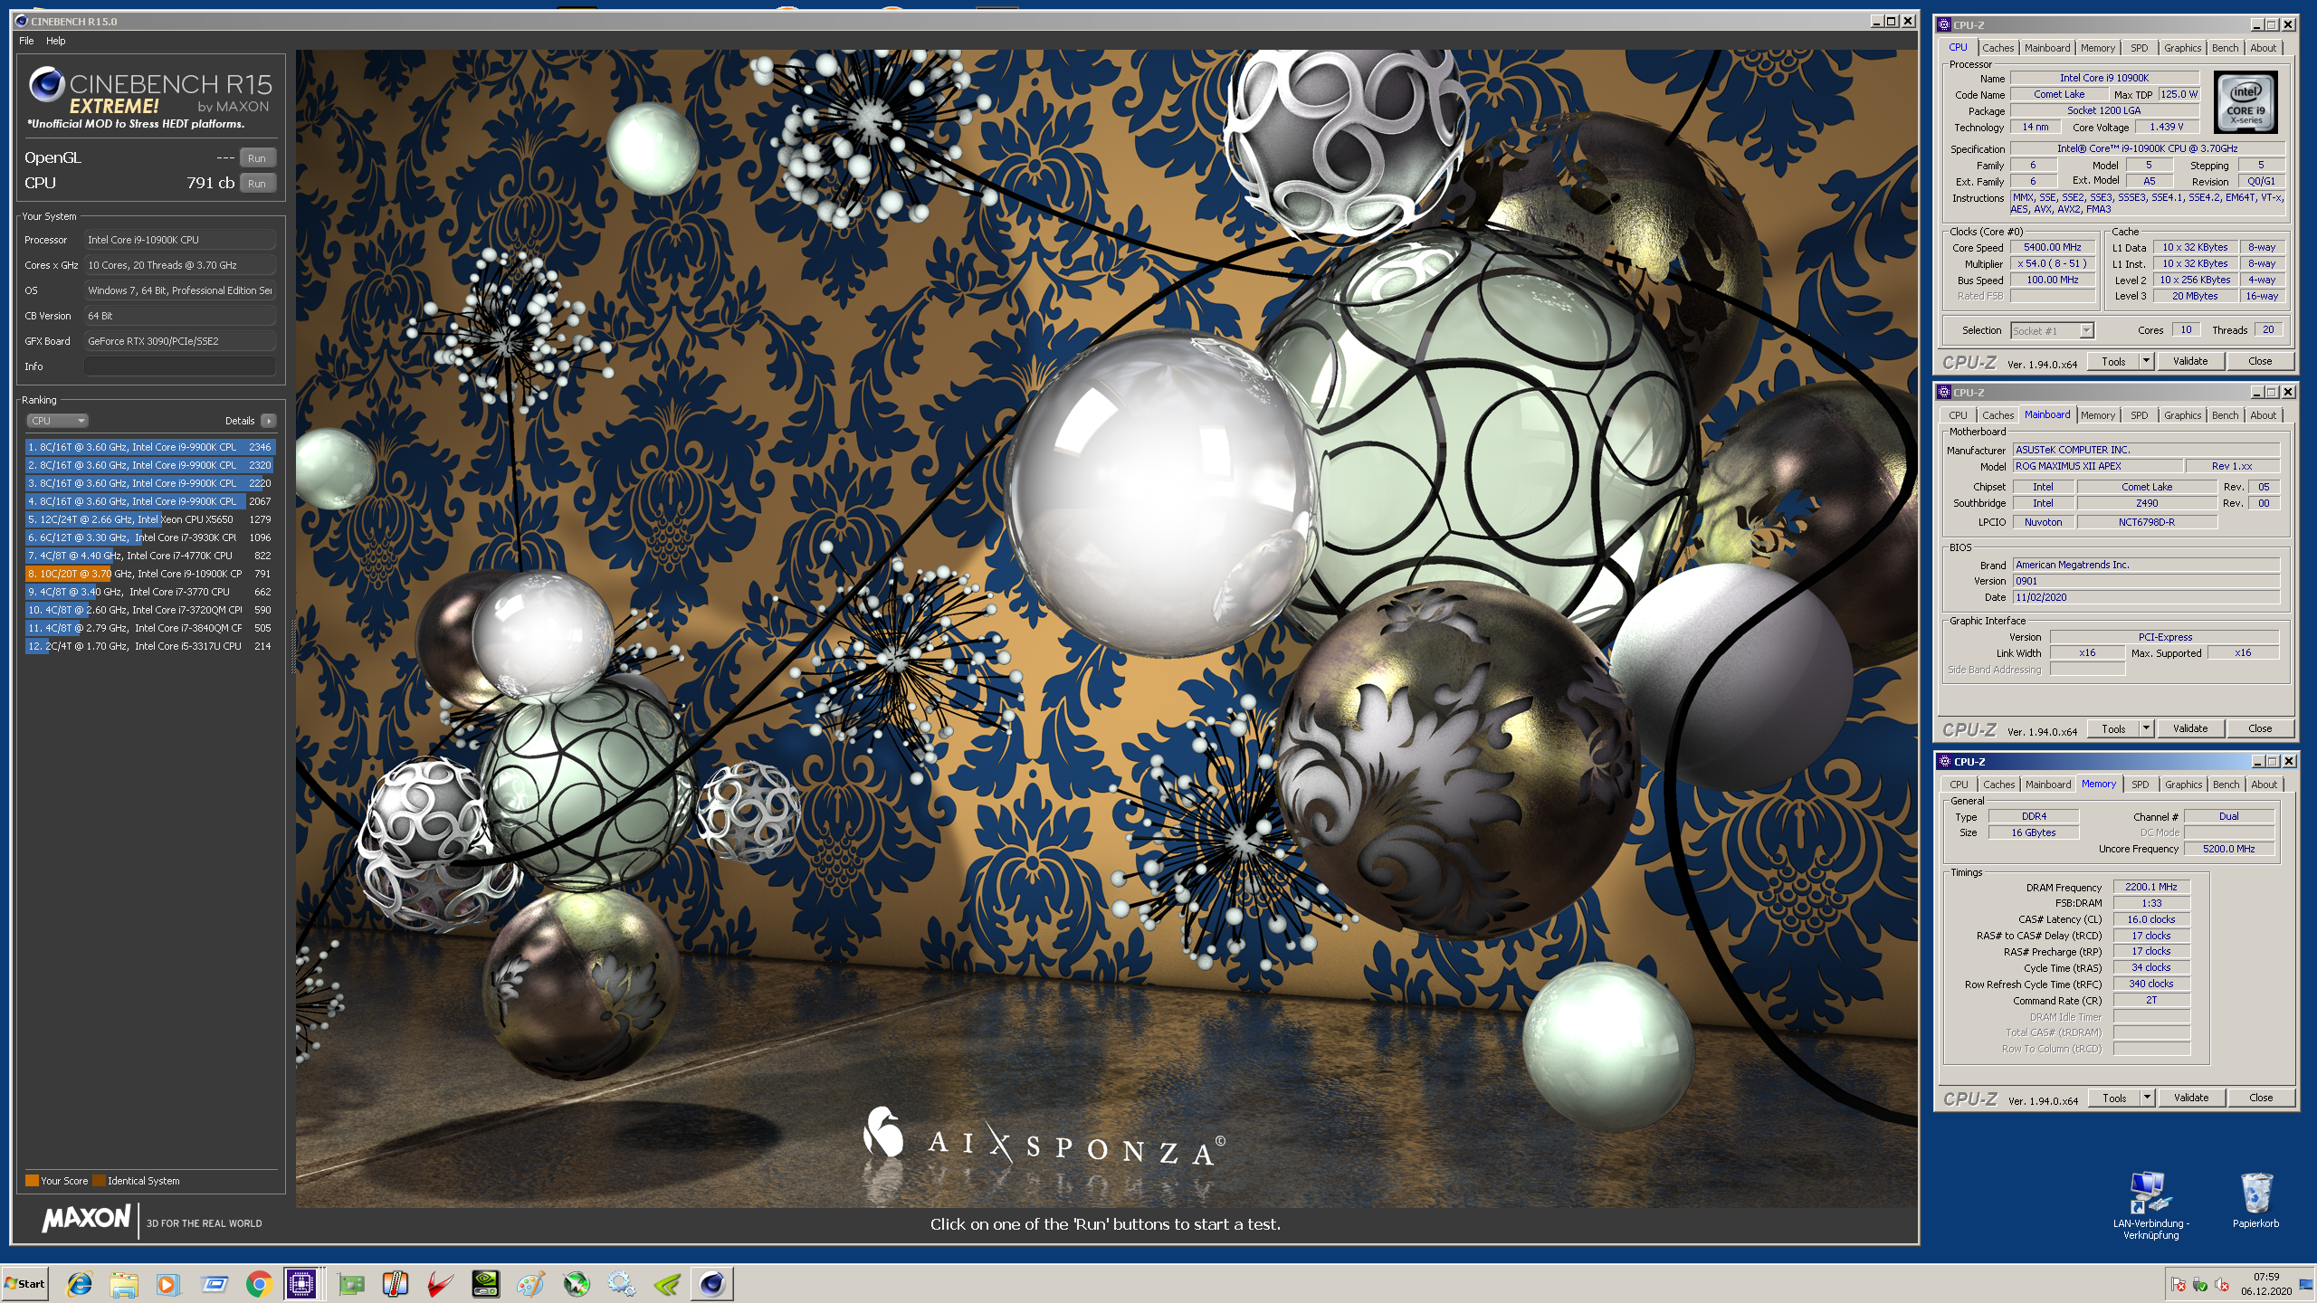2317x1303 pixels.
Task: Click the Show Desktop icon in tray
Action: pos(2306,1285)
